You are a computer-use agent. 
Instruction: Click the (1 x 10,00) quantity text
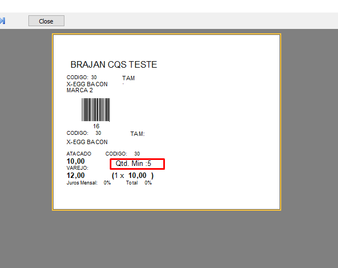tap(133, 176)
